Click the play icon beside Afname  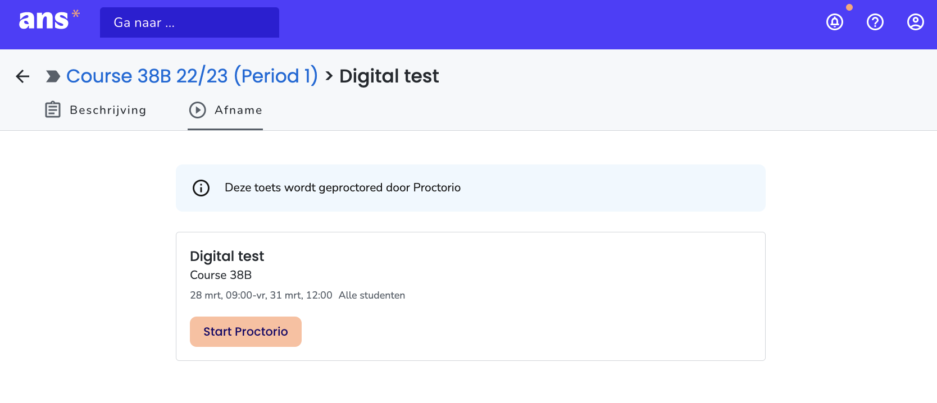[x=197, y=110]
